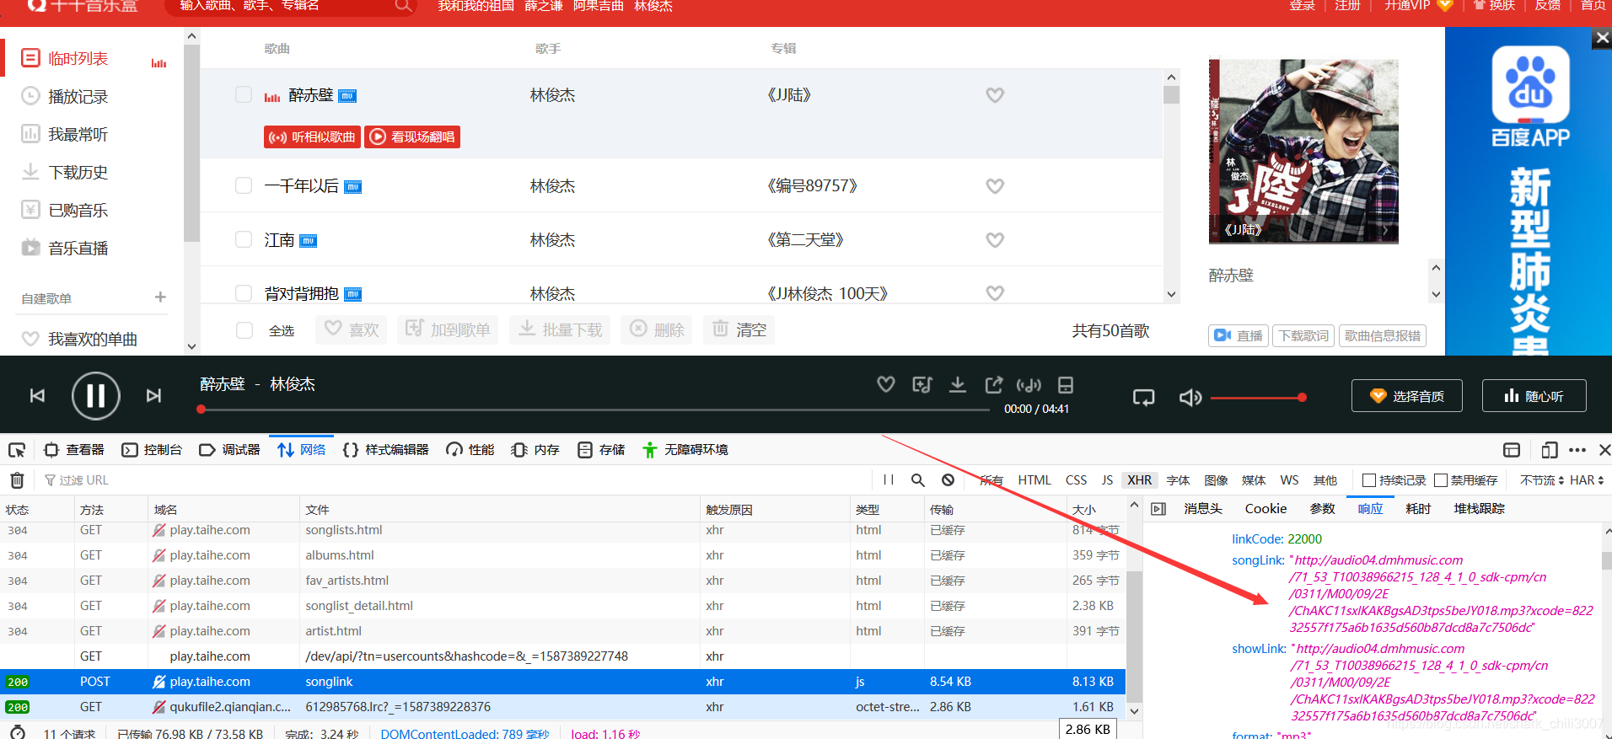Image resolution: width=1612 pixels, height=739 pixels.
Task: Open network search magnifier icon
Action: pos(918,480)
